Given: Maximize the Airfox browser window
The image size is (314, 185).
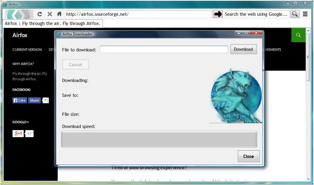Looking at the screenshot, I should coord(295,3).
